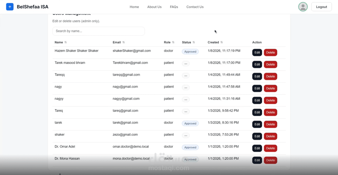Screen dimensions: 338x175
Task: Delete user with email nagyy@gmail.com
Action: pos(270,100)
